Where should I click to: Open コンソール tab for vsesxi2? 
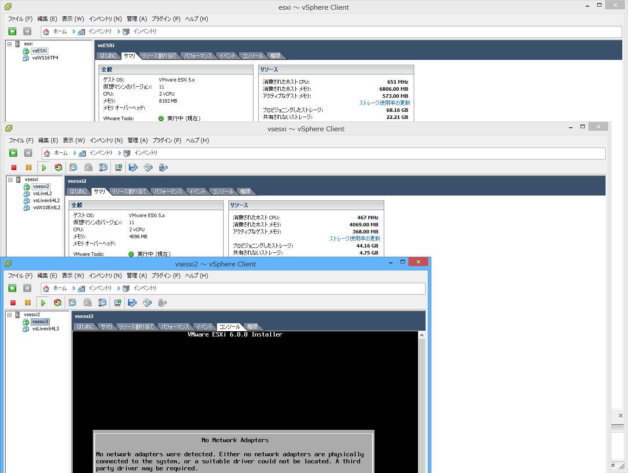click(223, 192)
